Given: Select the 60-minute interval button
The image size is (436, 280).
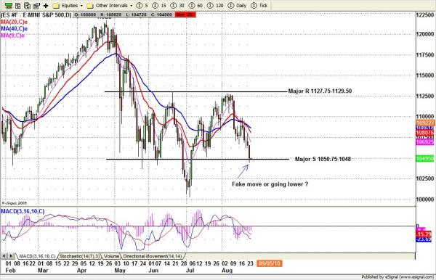Looking at the screenshot, I should point(196,6).
